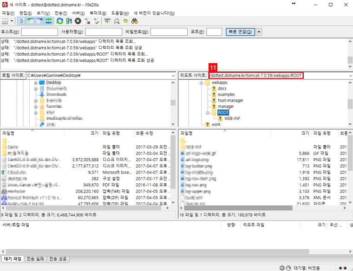Expand the Desktop folder in local tree

tap(36, 83)
